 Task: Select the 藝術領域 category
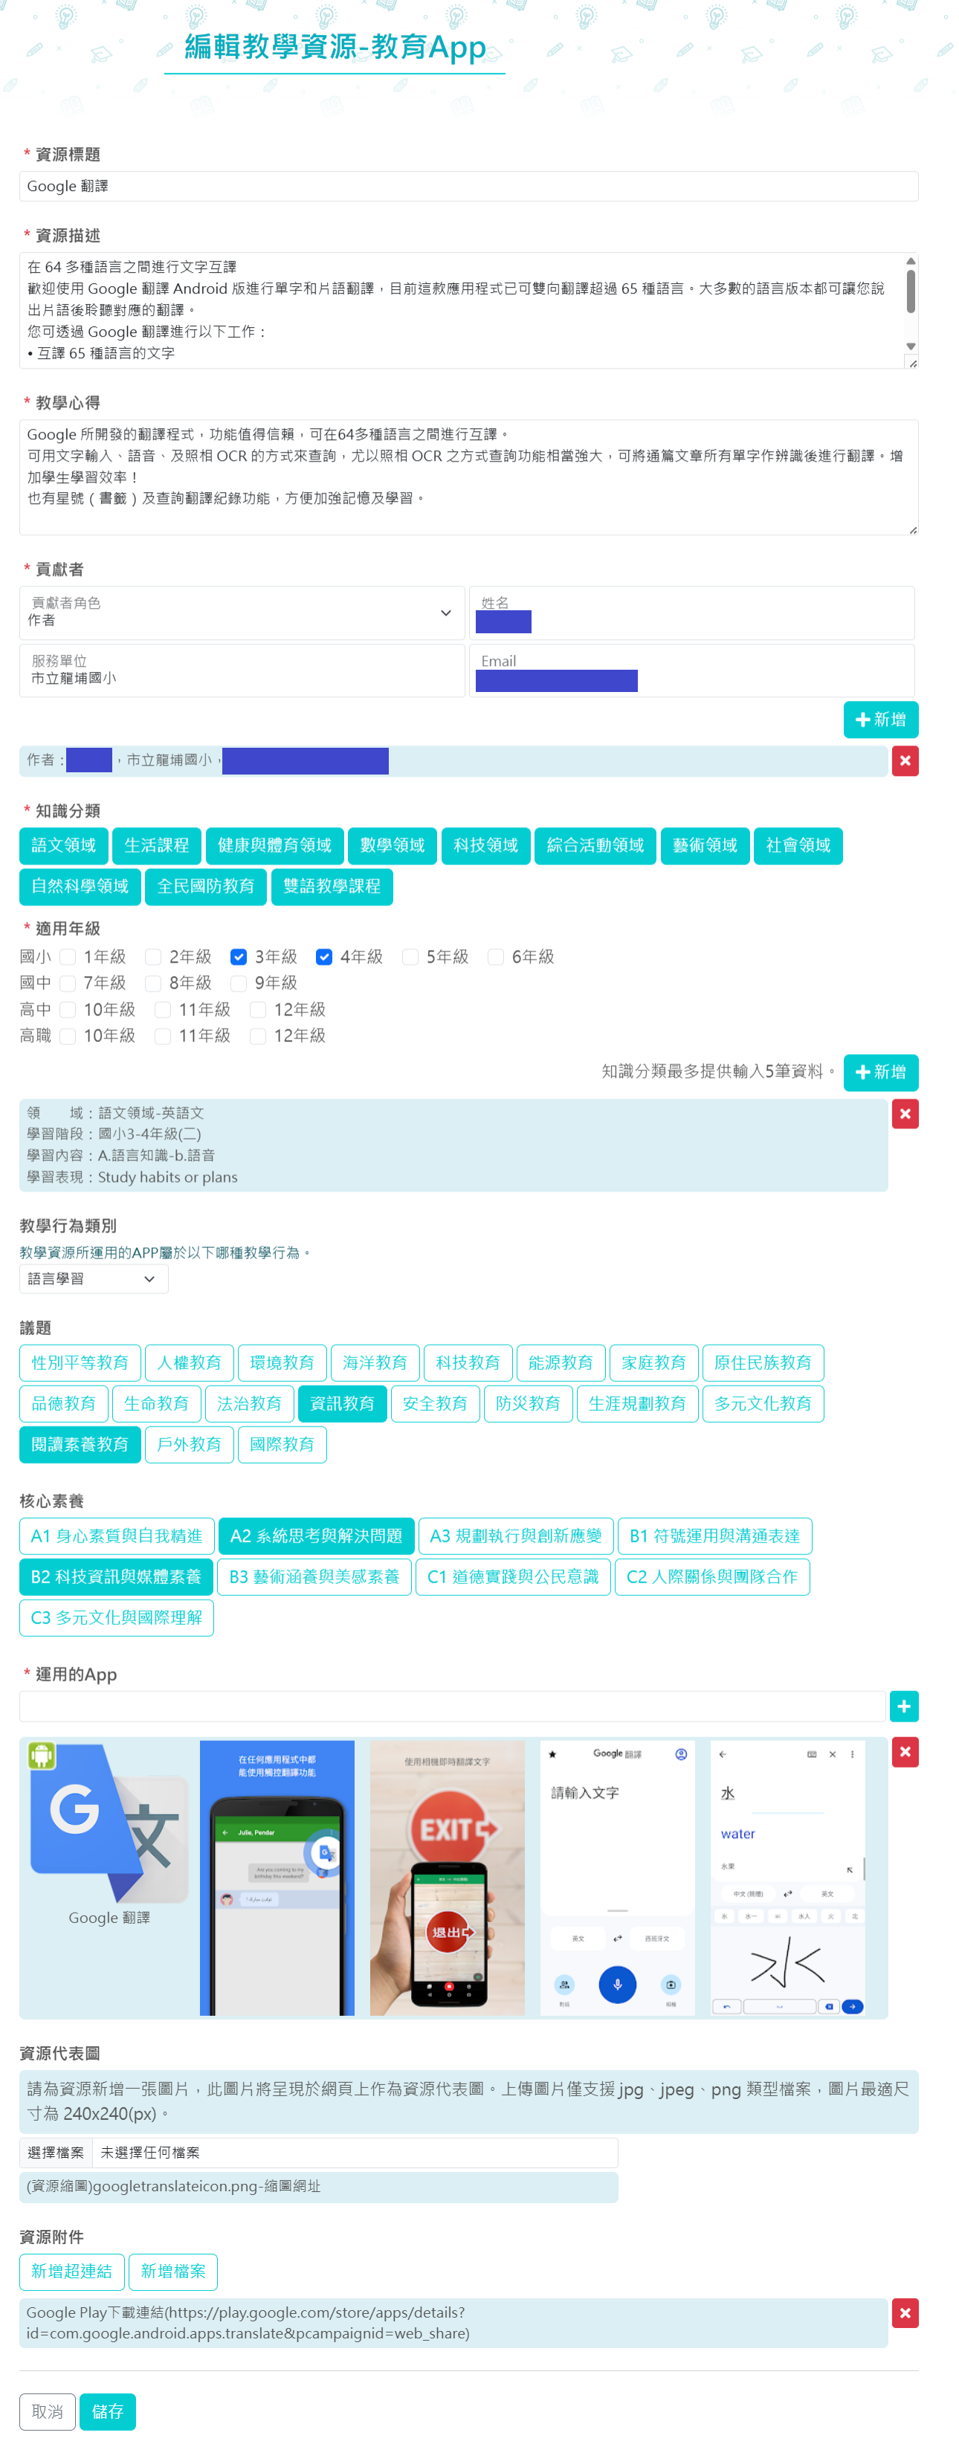pyautogui.click(x=705, y=845)
